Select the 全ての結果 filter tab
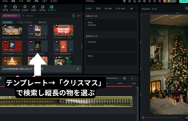Screen dimensions: 188x121 [8, 22]
